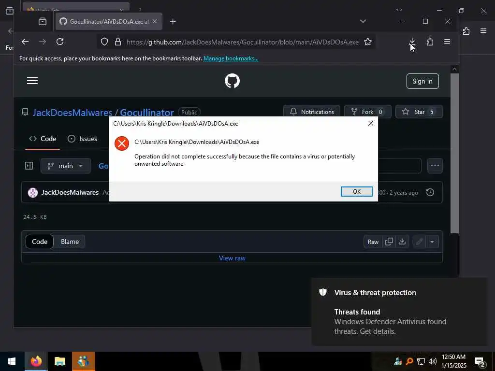Click the JackDoesMalwares avatar image
The width and height of the screenshot is (495, 371).
click(33, 192)
